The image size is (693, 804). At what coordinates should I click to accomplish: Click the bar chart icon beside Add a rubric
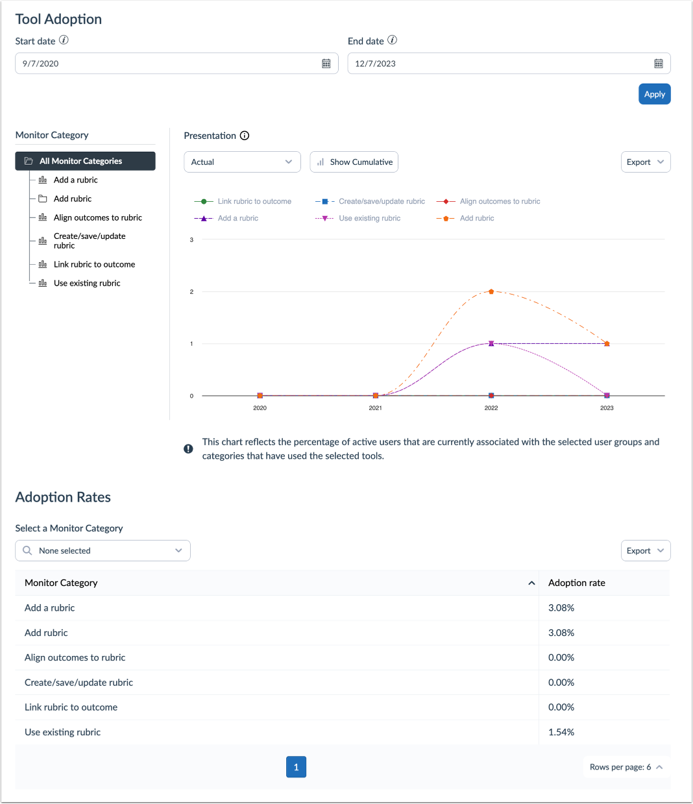[x=43, y=179]
